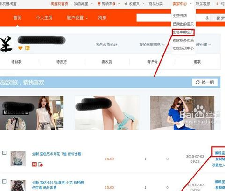225x191 pixels.
Task: Expand the 收藏夹 dropdown arrow
Action: 143,4
